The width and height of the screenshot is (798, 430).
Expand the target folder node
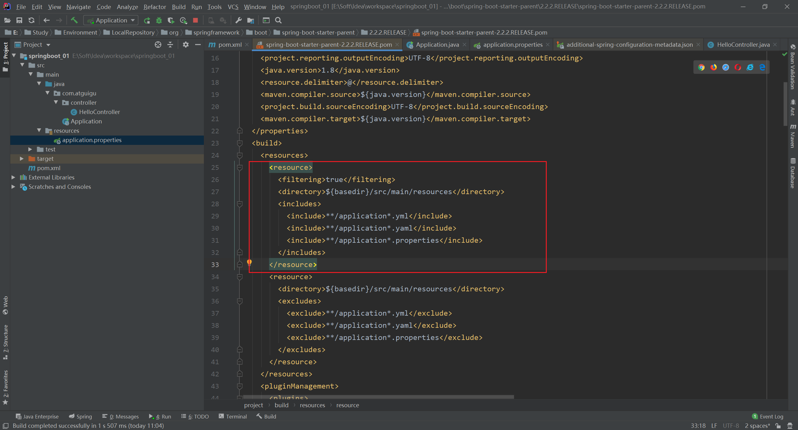[x=22, y=159]
